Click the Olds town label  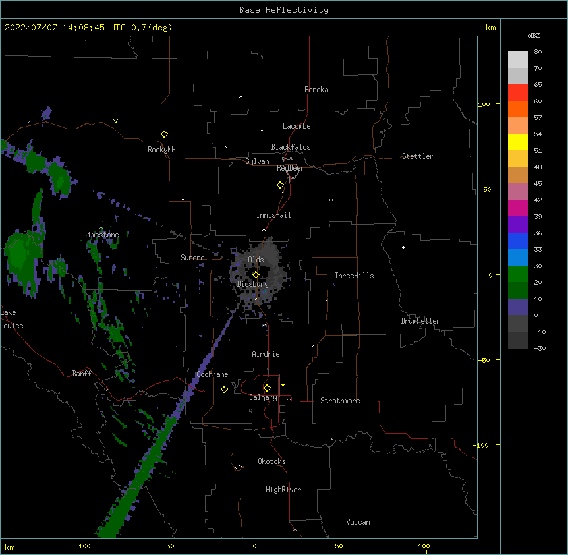pyautogui.click(x=256, y=260)
